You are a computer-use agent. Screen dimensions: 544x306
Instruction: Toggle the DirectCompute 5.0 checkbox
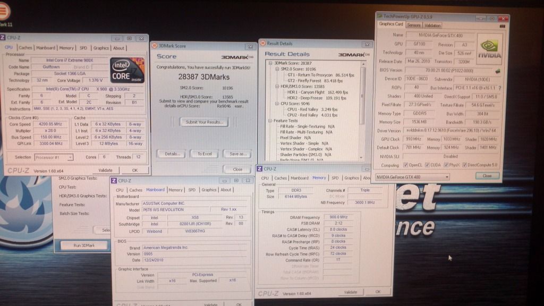pos(464,165)
